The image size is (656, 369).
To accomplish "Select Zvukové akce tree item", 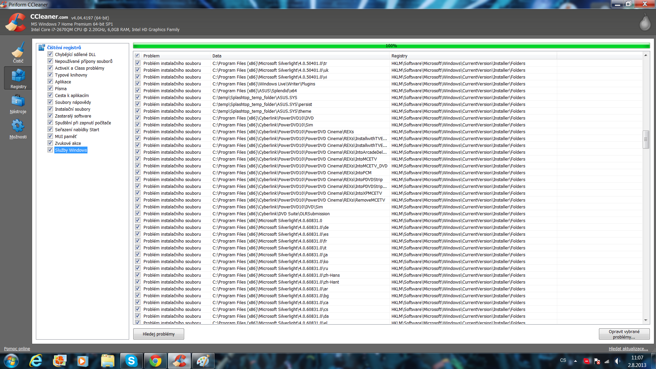I will coord(68,143).
